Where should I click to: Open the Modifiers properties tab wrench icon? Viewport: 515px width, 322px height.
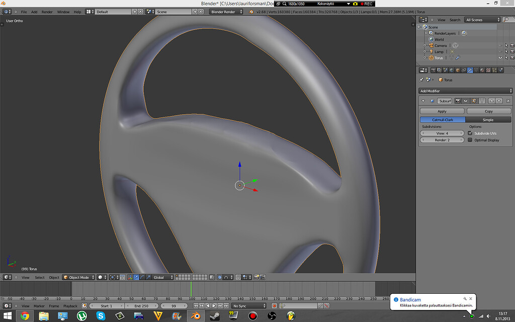pyautogui.click(x=470, y=70)
